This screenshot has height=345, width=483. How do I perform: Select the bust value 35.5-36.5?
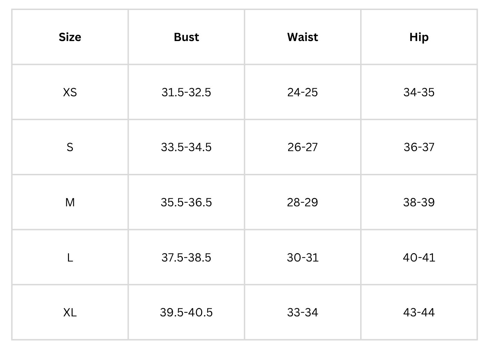point(186,202)
